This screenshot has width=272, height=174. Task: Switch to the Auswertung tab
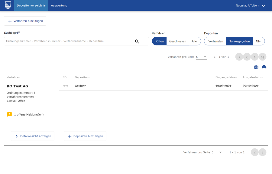[x=59, y=5]
